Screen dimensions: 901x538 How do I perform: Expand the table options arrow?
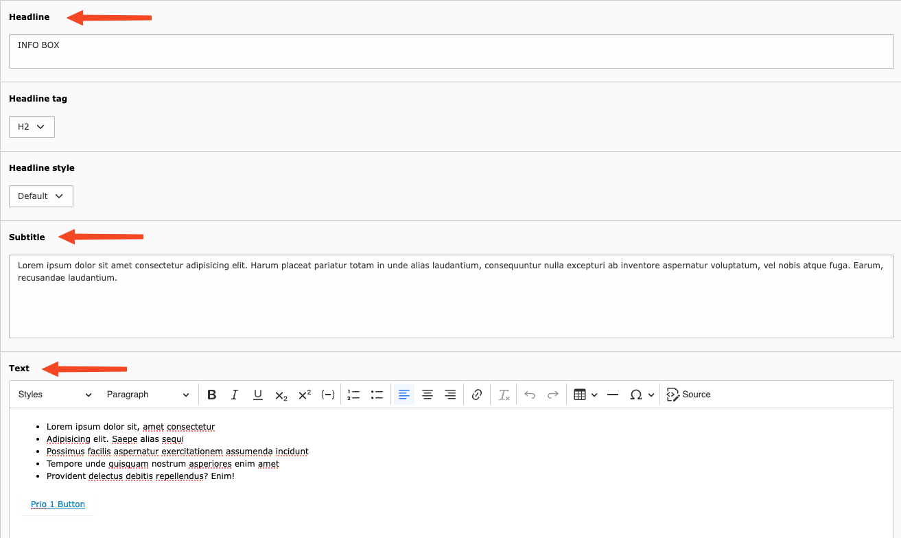click(594, 395)
